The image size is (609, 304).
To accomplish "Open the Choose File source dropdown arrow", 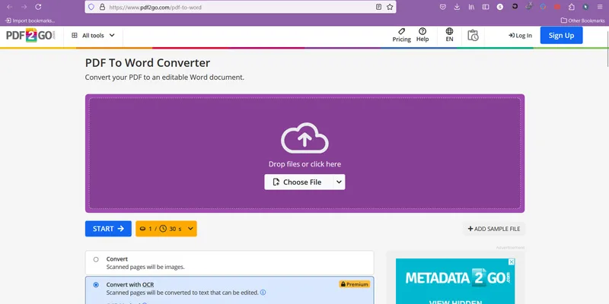I will [339, 182].
